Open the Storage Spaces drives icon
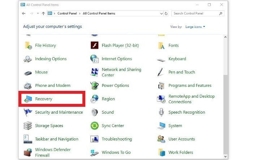 point(28,126)
